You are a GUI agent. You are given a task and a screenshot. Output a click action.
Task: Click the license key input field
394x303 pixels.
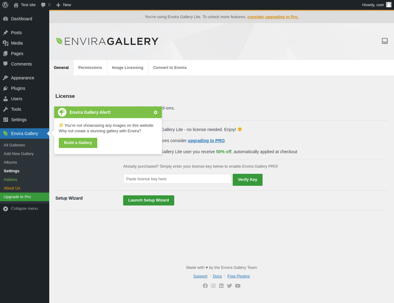[x=177, y=179]
